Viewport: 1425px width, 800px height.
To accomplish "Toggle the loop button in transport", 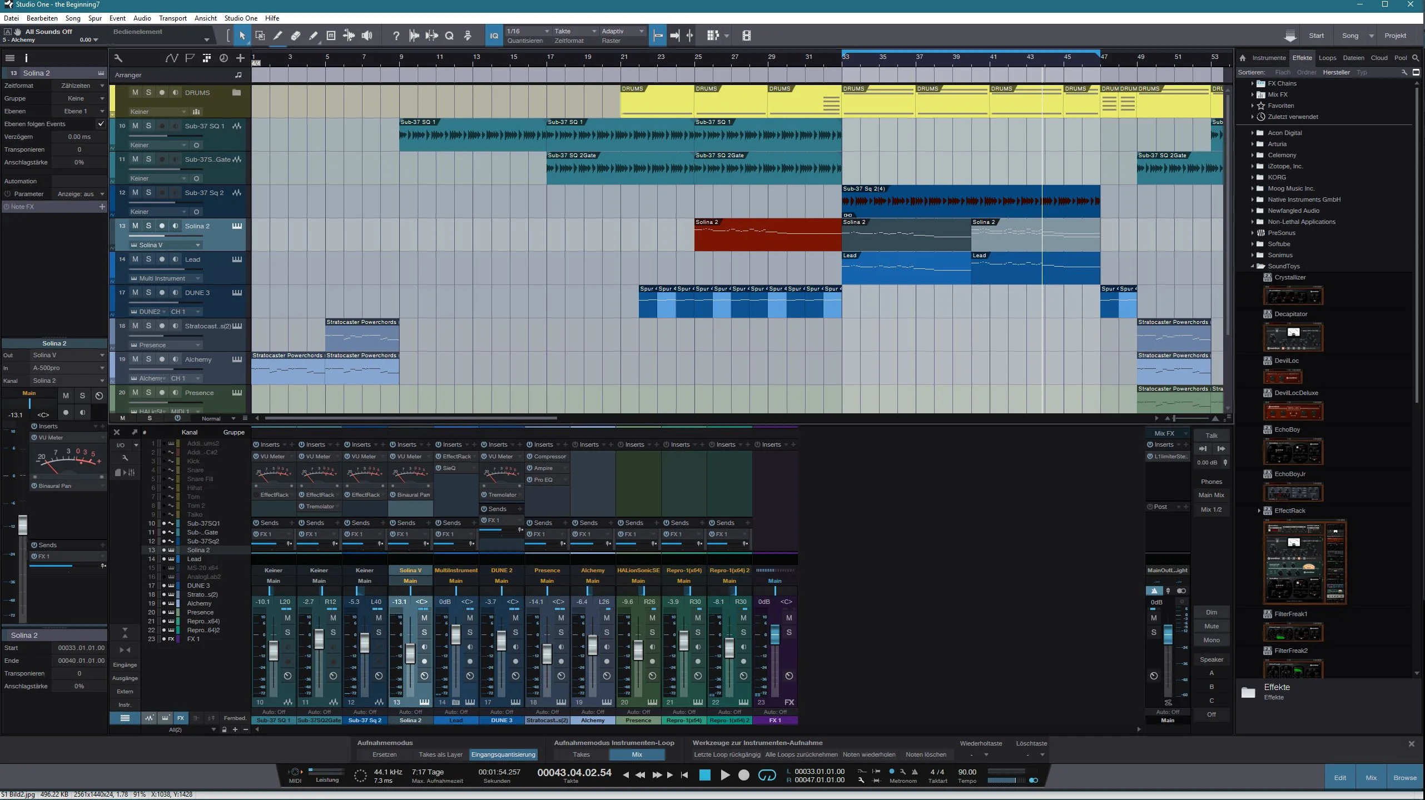I will pos(767,775).
